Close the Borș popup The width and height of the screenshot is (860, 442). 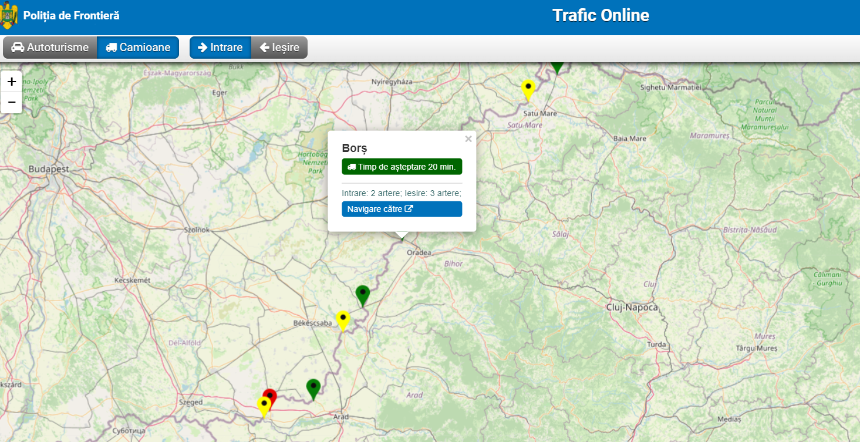point(468,139)
